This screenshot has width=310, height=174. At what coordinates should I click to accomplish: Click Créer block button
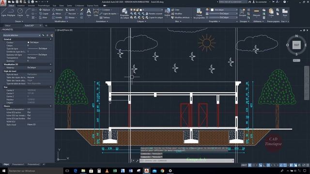(x=175, y=10)
